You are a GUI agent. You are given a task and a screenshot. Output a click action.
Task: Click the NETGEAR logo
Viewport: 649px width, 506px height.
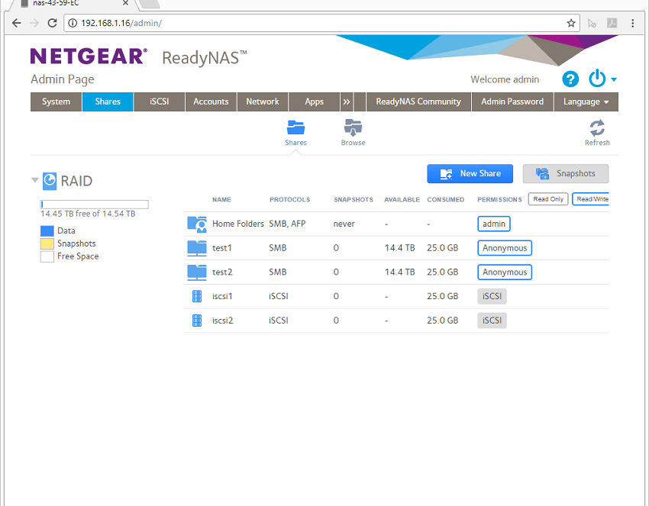[x=89, y=56]
